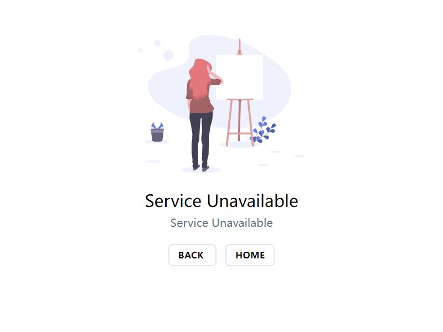The width and height of the screenshot is (443, 332).
Task: Click the shadow beneath the plant pot
Action: (157, 142)
